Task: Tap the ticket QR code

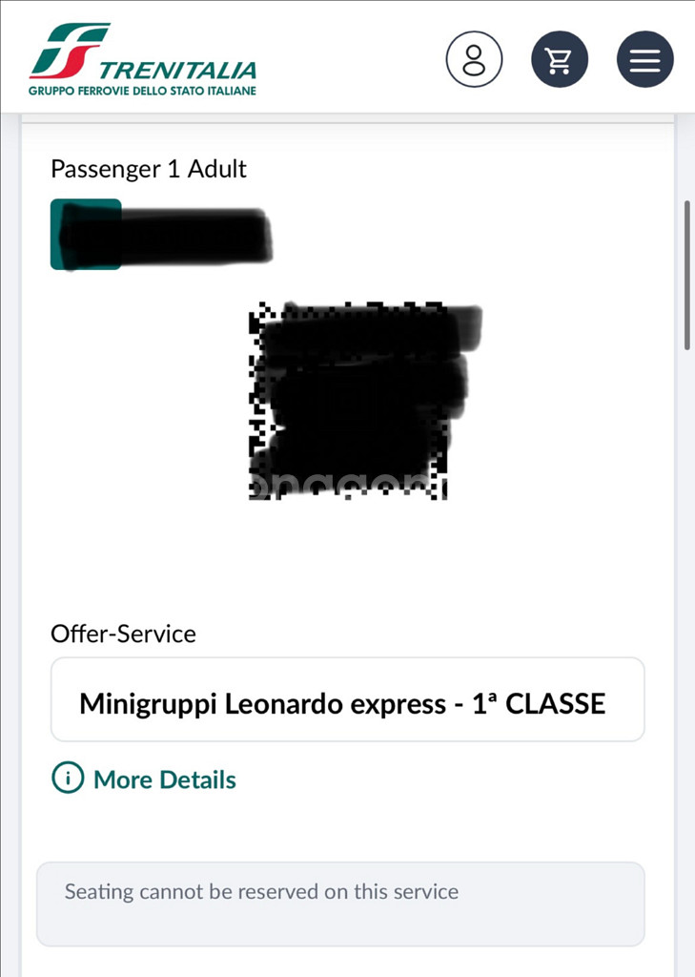Action: 350,401
